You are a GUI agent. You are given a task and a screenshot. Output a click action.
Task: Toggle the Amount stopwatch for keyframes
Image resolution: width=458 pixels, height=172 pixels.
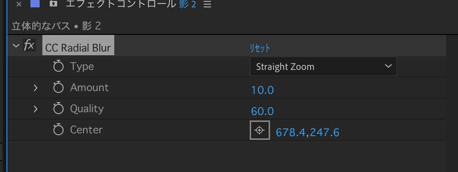pyautogui.click(x=59, y=87)
